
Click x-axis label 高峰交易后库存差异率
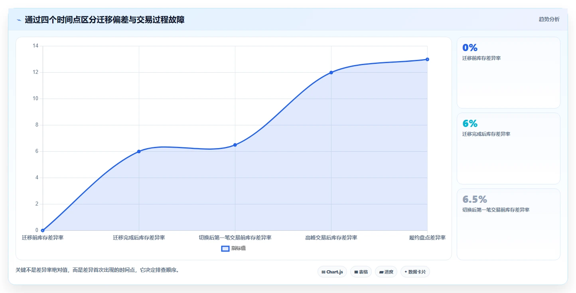pyautogui.click(x=331, y=238)
